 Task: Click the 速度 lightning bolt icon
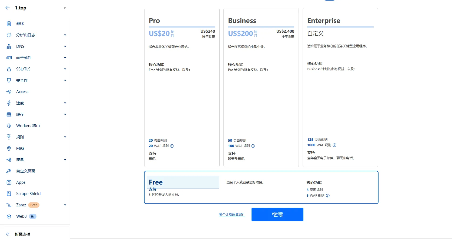click(9, 103)
